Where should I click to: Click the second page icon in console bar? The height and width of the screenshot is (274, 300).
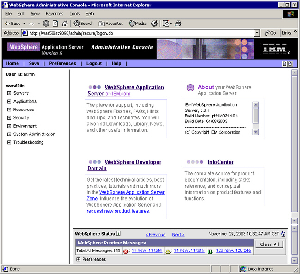(290, 64)
